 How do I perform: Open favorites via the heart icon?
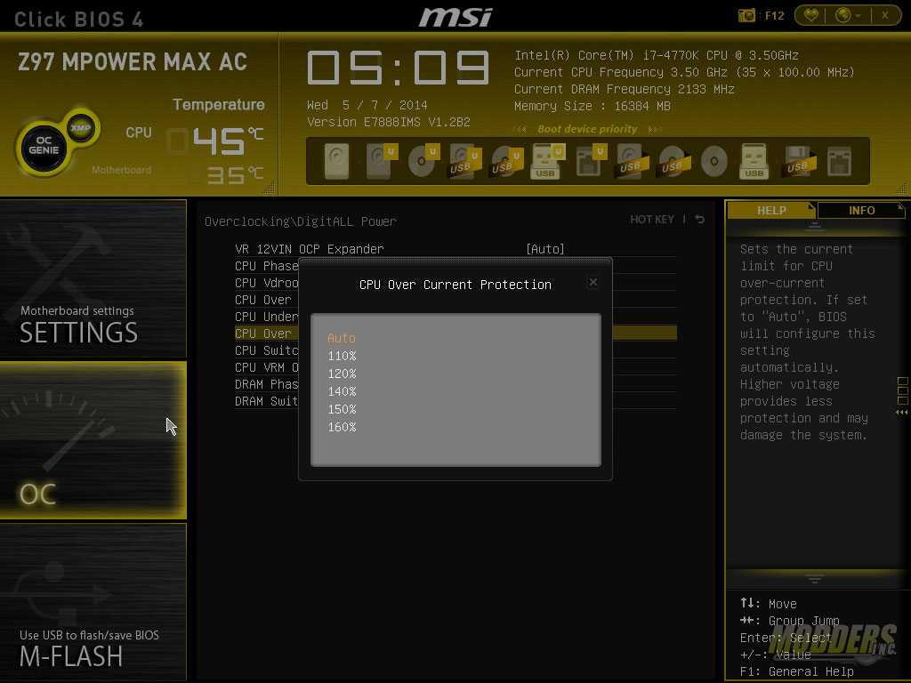[x=810, y=15]
